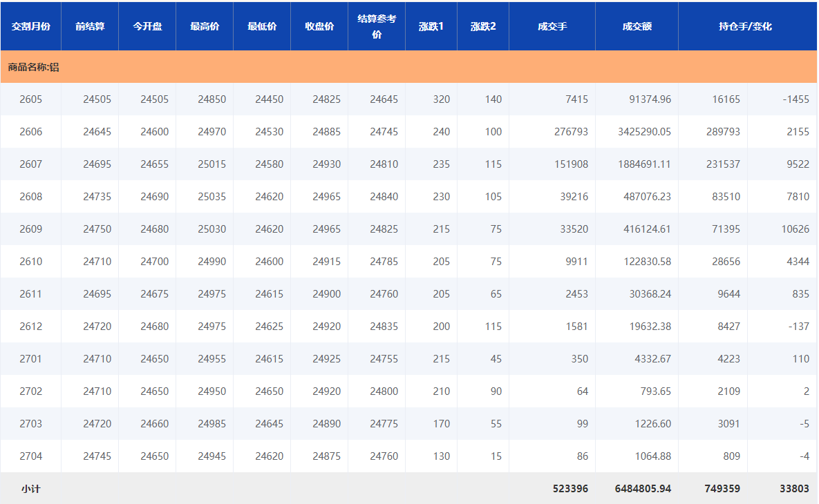Click the 小计 subtotal label

(31, 489)
